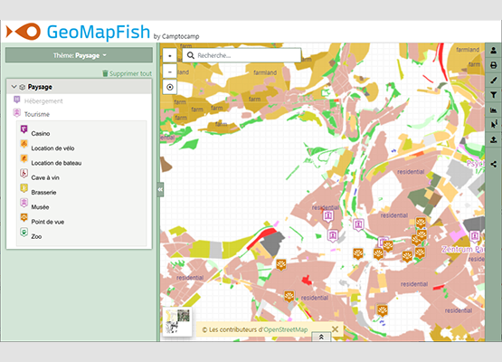Click the Location de bateau legend icon

24,159
